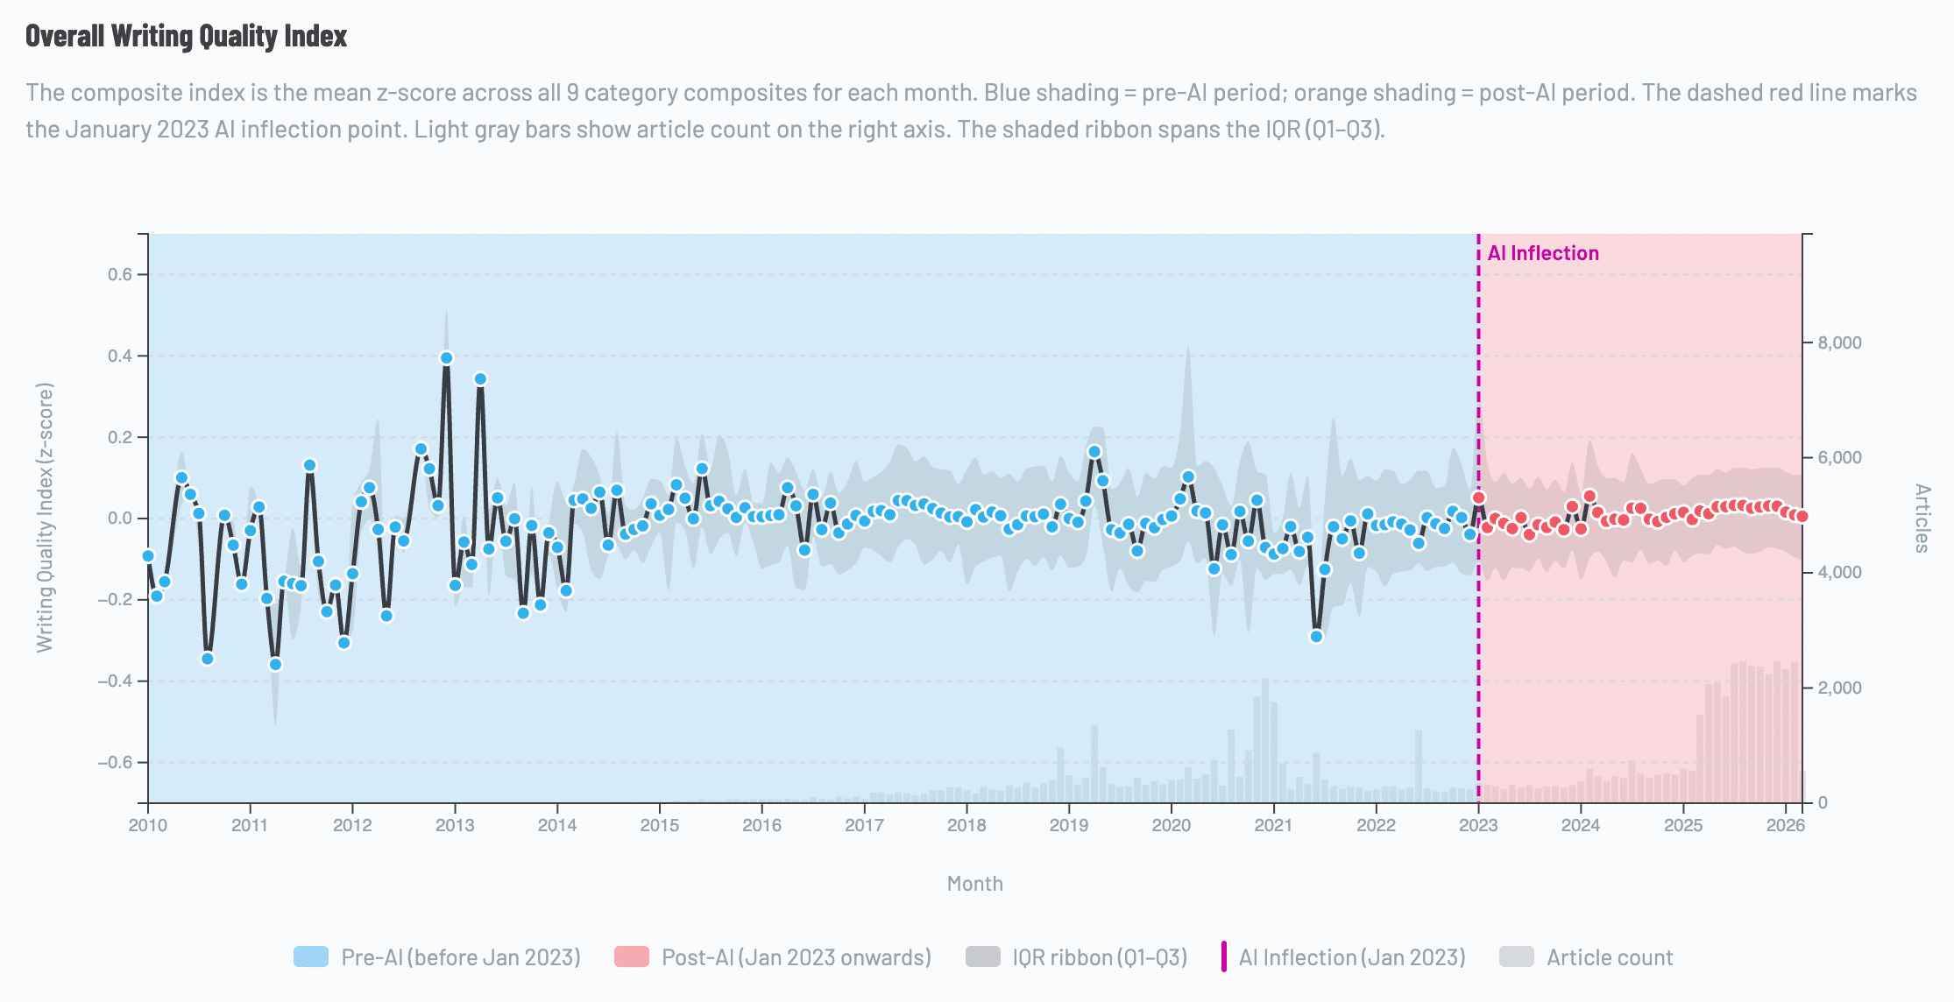This screenshot has width=1954, height=1002.
Task: Click the "Articles" right axis title
Action: point(1922,518)
